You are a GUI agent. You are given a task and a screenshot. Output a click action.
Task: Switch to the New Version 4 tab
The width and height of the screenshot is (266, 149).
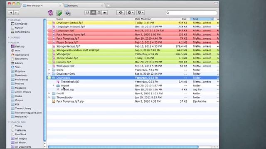pyautogui.click(x=42, y=5)
